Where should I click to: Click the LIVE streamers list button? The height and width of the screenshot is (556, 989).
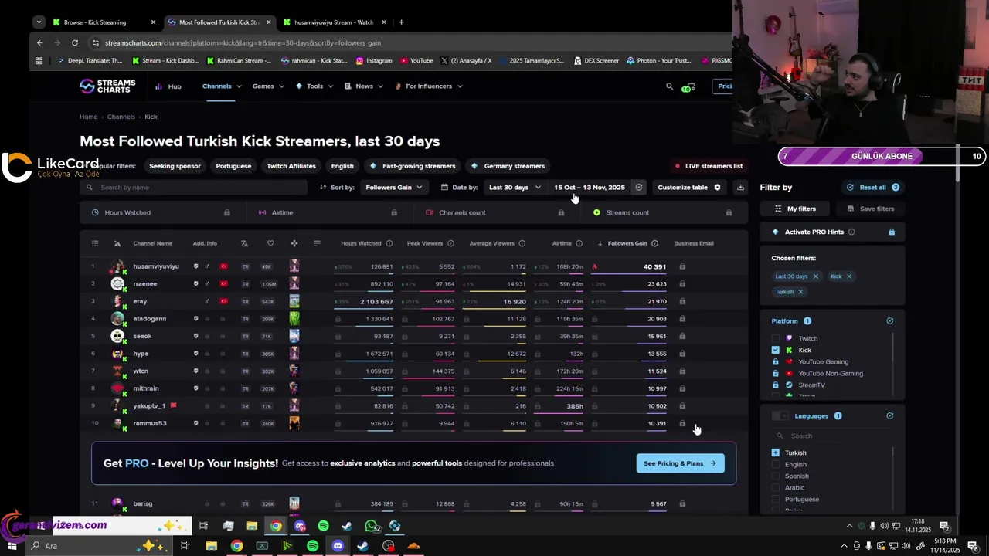tap(709, 166)
